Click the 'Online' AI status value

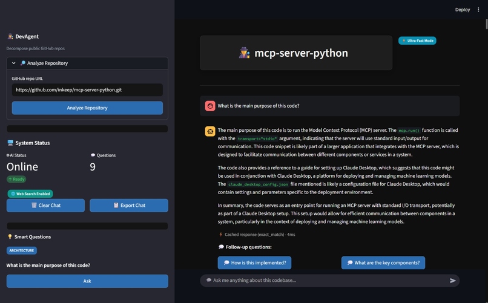coord(22,167)
